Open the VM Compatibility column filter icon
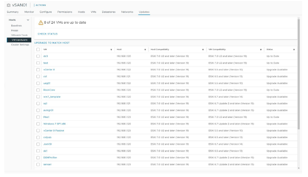308x177 pixels. tap(261, 50)
